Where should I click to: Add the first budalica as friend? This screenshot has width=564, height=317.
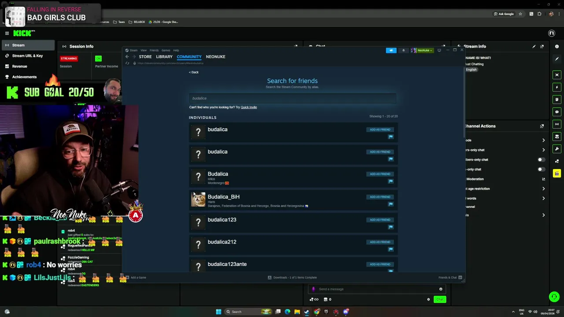pos(380,129)
